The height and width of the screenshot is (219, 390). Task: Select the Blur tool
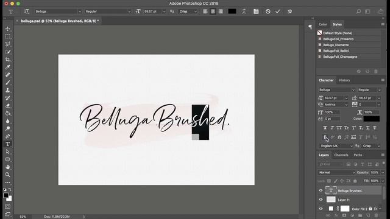coord(8,121)
